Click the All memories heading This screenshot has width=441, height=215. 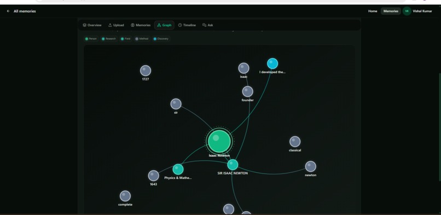click(25, 11)
